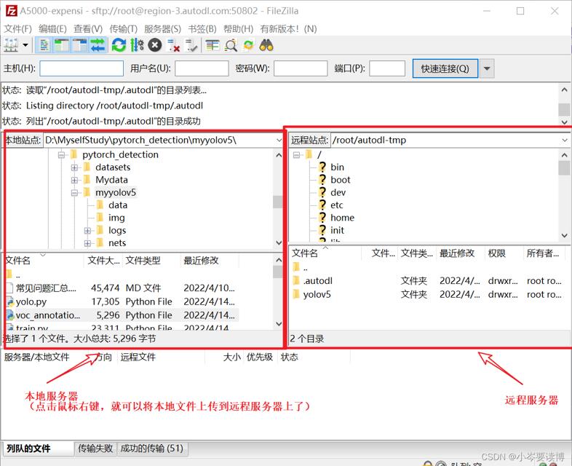Image resolution: width=572 pixels, height=466 pixels.
Task: Click the 端口 port field
Action: (x=387, y=68)
